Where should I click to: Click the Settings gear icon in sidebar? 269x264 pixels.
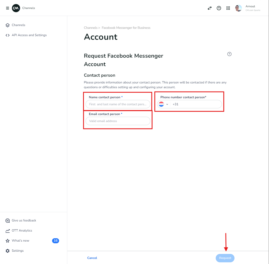click(x=8, y=251)
